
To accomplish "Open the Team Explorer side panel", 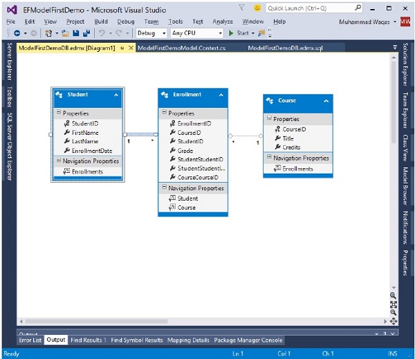I will (405, 110).
